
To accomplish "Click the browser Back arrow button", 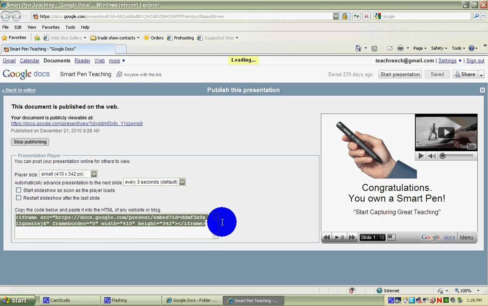I will 6,16.
